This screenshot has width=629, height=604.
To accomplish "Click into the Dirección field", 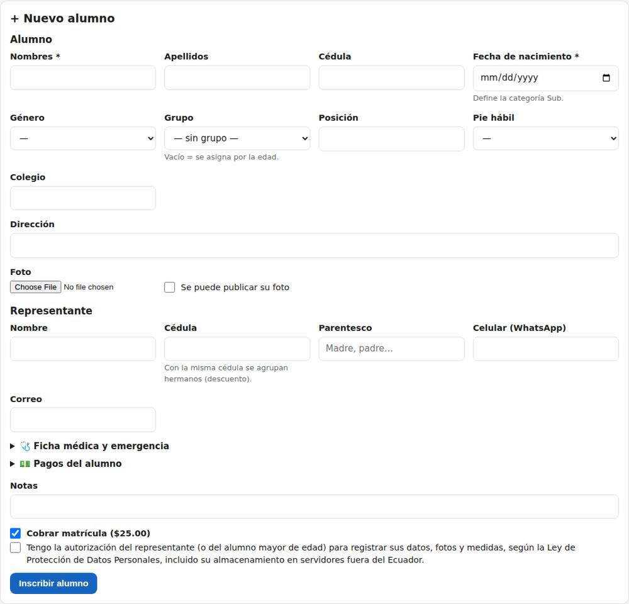I will point(314,245).
